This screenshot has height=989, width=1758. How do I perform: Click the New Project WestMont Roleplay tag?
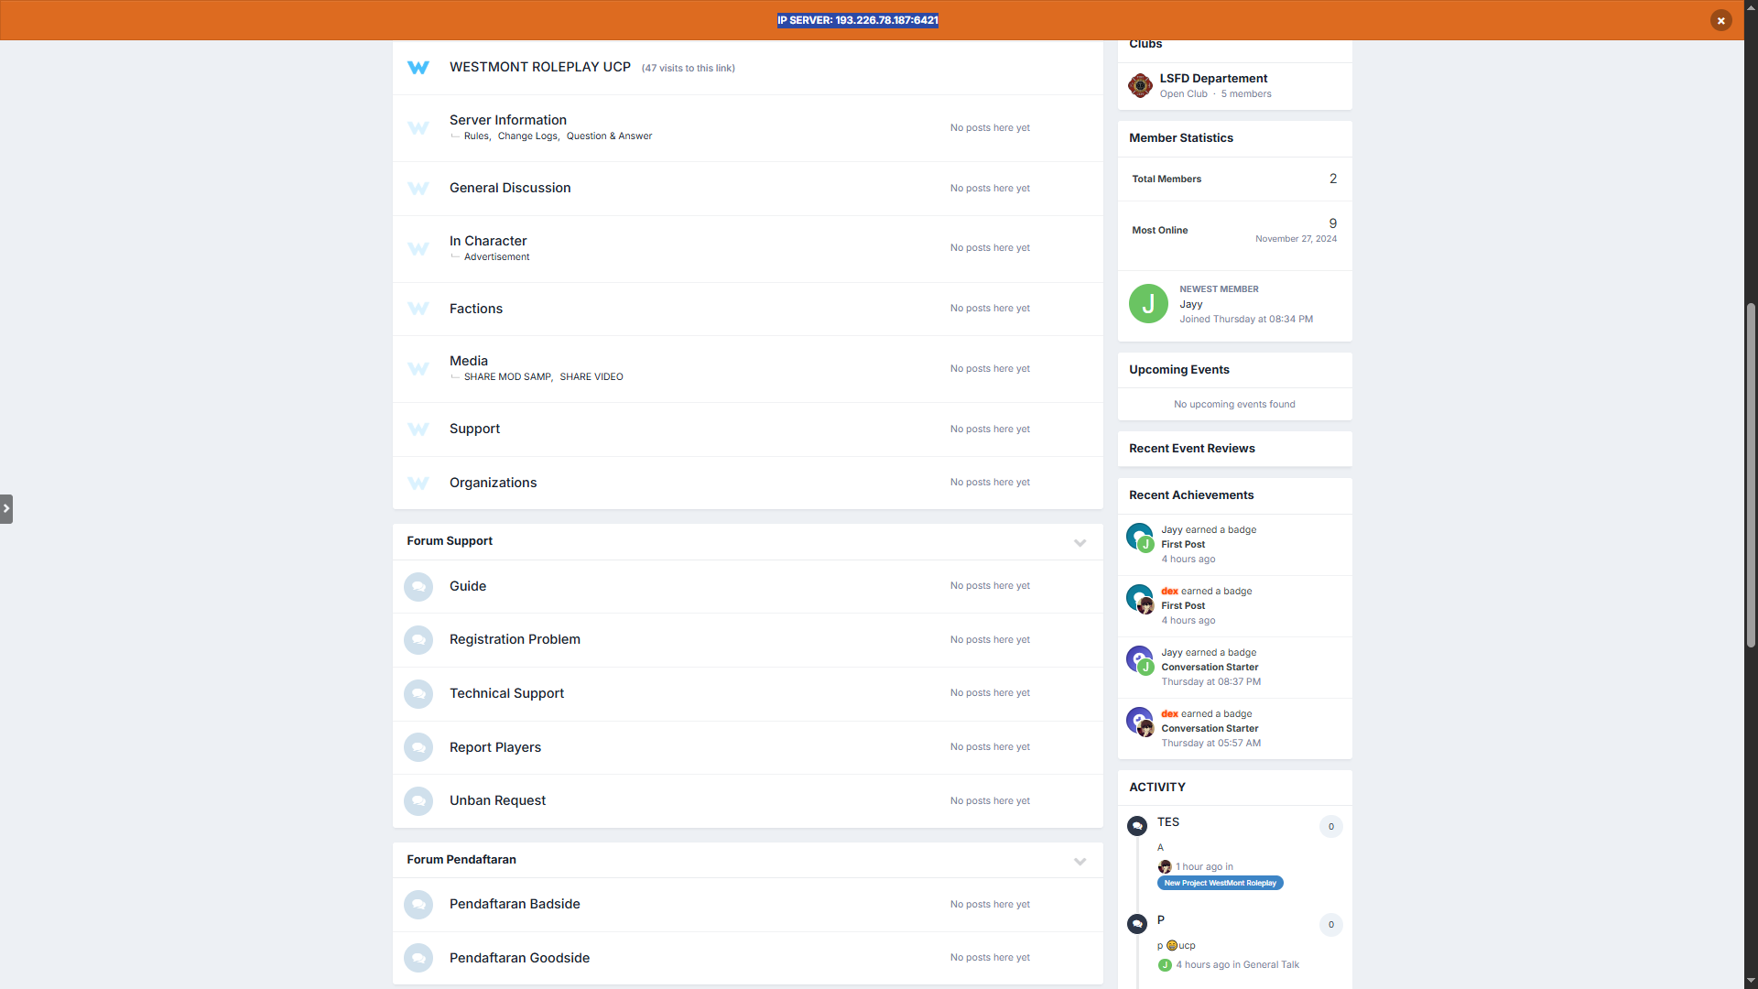1221,883
